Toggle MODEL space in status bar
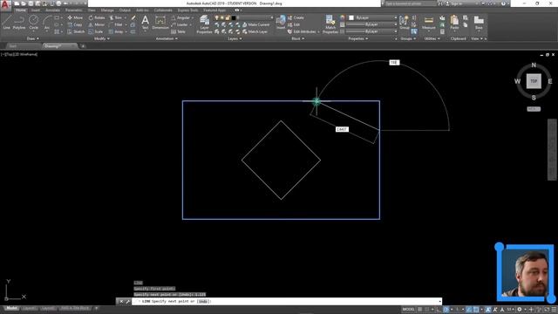The width and height of the screenshot is (558, 314). click(x=409, y=310)
